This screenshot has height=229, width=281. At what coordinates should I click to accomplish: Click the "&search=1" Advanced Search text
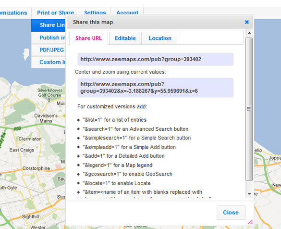(x=135, y=129)
